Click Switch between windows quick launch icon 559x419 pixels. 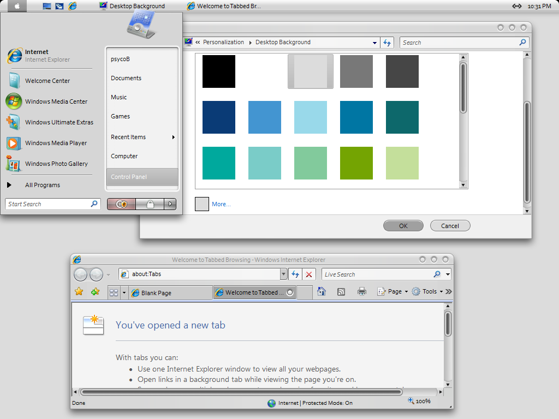click(60, 6)
